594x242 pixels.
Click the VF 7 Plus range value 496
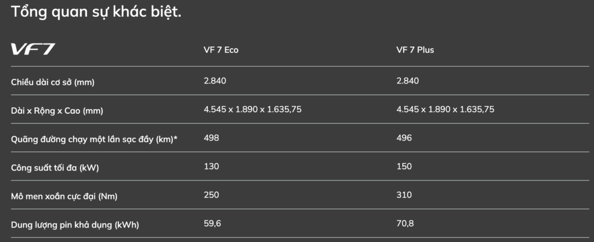(x=404, y=138)
